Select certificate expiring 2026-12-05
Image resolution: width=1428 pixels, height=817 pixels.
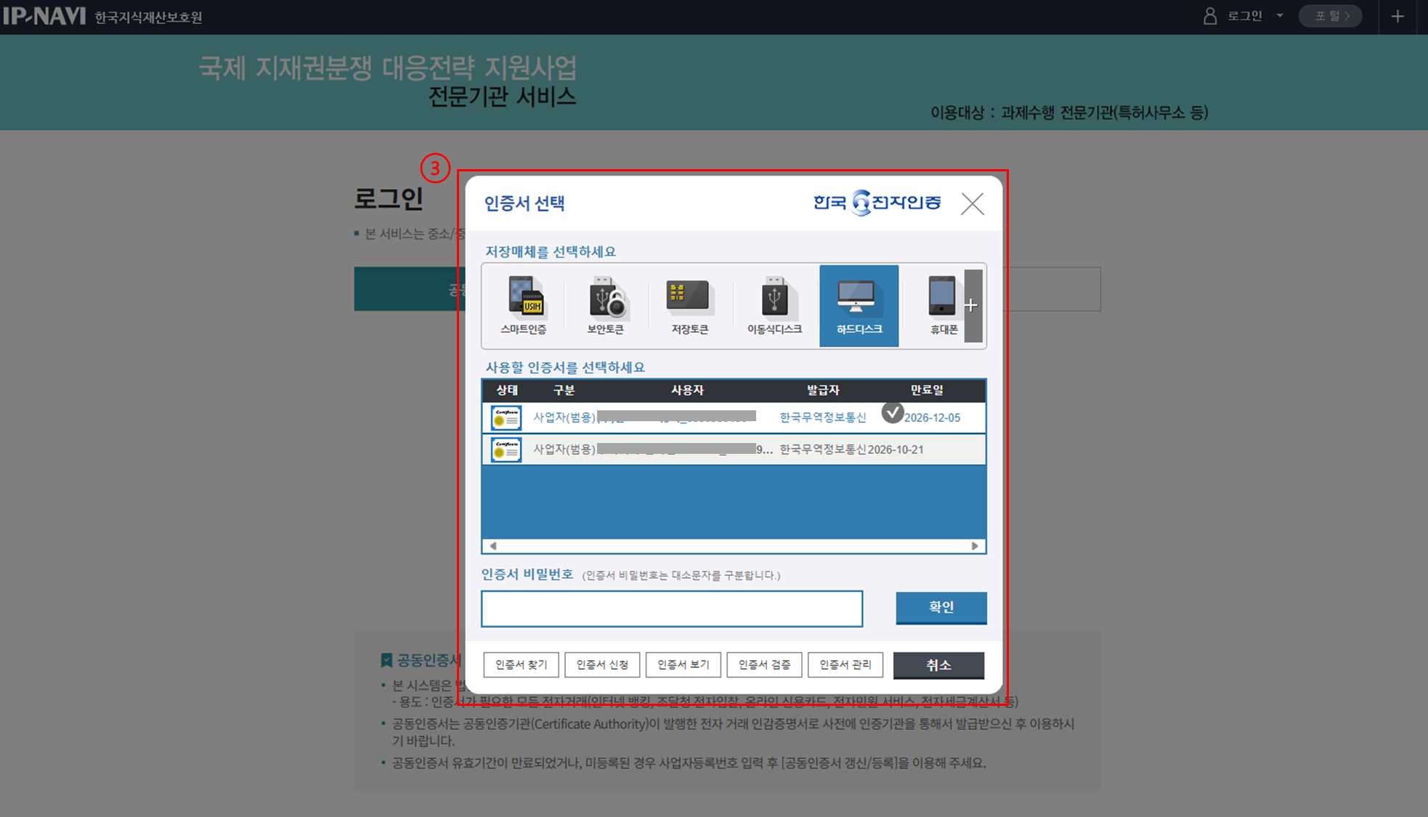click(734, 418)
